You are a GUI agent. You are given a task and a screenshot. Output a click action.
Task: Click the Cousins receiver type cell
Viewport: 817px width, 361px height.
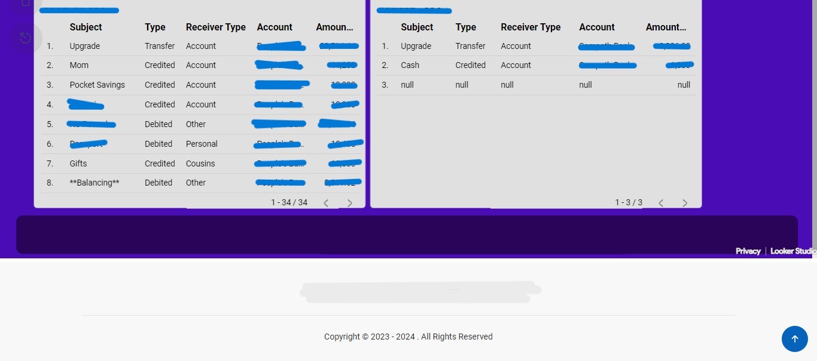[x=200, y=163]
